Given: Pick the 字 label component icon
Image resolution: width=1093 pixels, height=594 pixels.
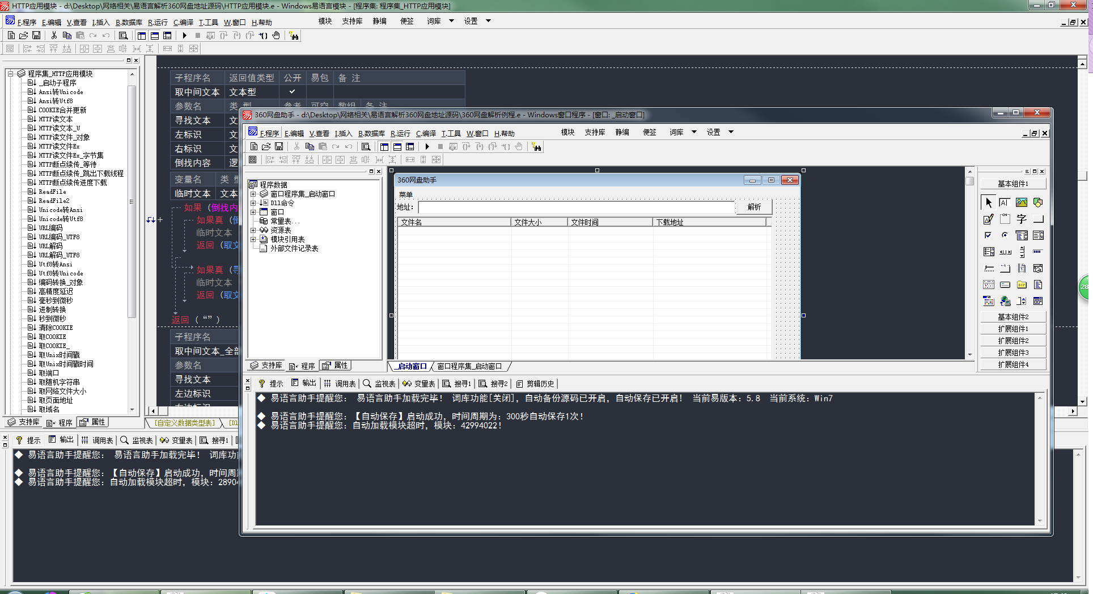Looking at the screenshot, I should [1022, 219].
